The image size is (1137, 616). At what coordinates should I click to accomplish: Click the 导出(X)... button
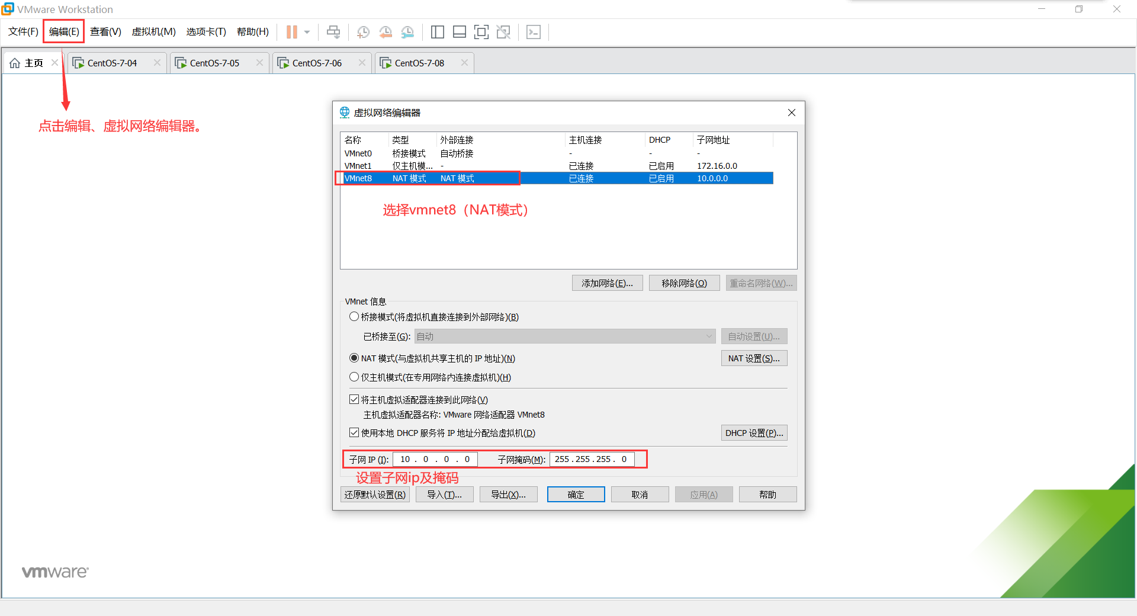509,495
